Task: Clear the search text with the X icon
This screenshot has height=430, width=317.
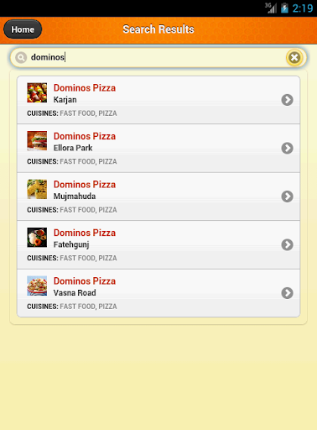Action: click(x=294, y=58)
